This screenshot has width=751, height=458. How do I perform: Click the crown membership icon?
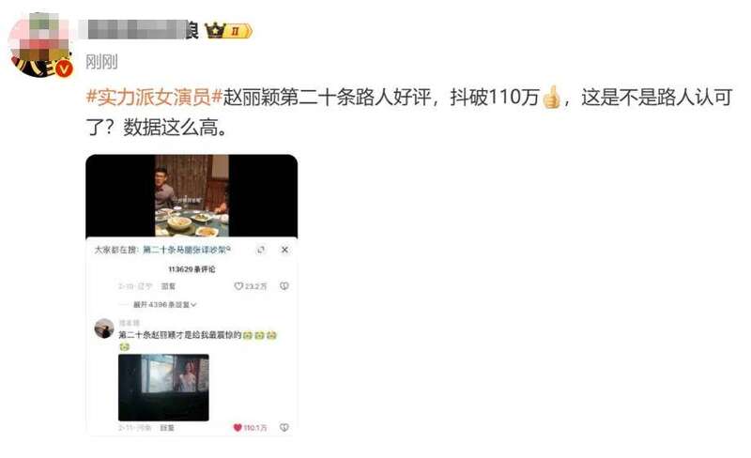(x=215, y=31)
